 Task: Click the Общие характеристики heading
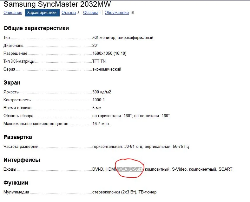[36, 28]
